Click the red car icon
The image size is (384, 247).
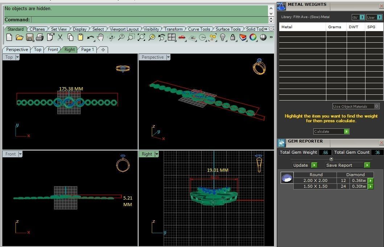click(182, 37)
